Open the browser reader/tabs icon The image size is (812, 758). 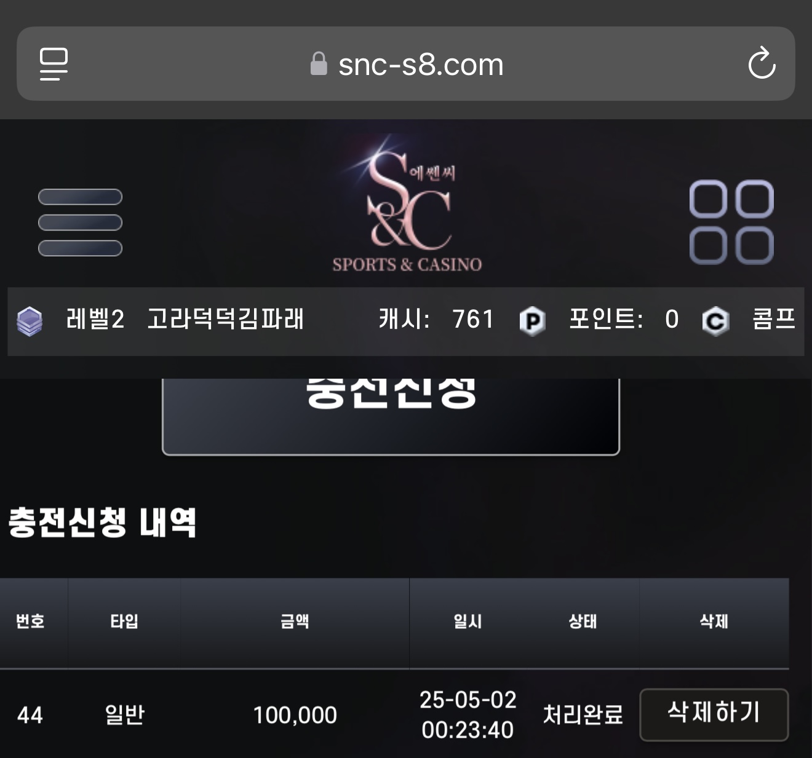54,64
